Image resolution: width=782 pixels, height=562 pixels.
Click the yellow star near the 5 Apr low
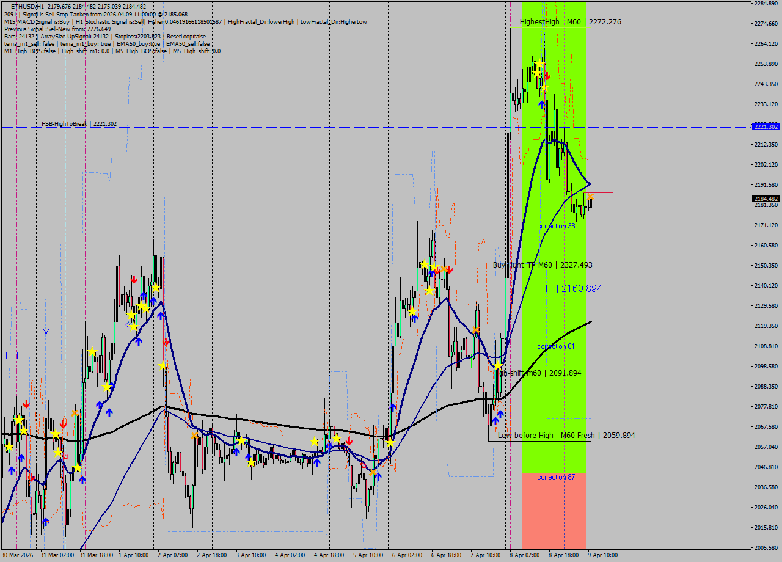(x=390, y=443)
